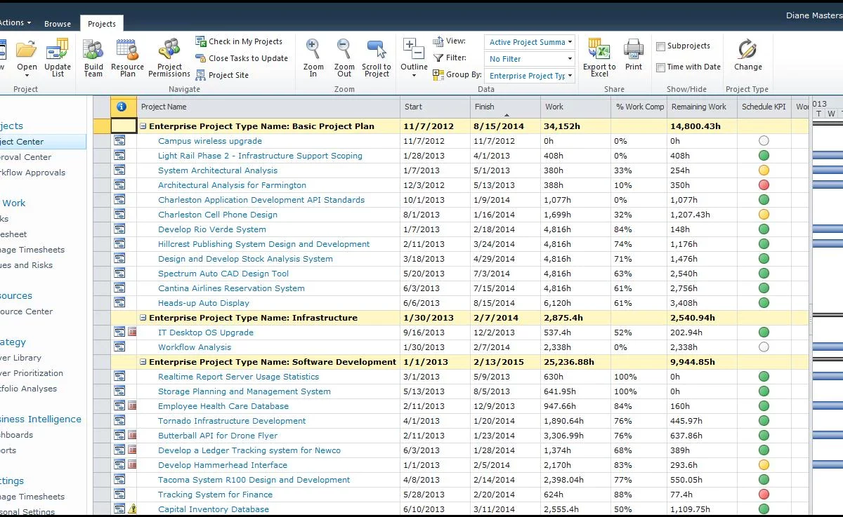The height and width of the screenshot is (517, 843).
Task: Open the Actions menu dropdown
Action: [x=15, y=22]
